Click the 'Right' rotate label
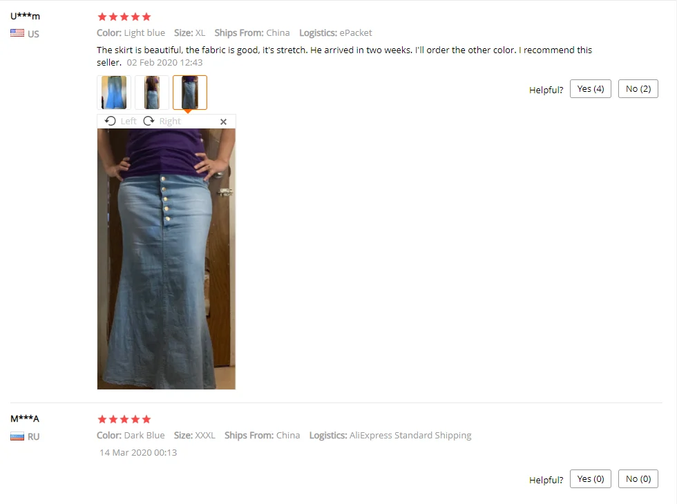The image size is (677, 504). pyautogui.click(x=170, y=122)
